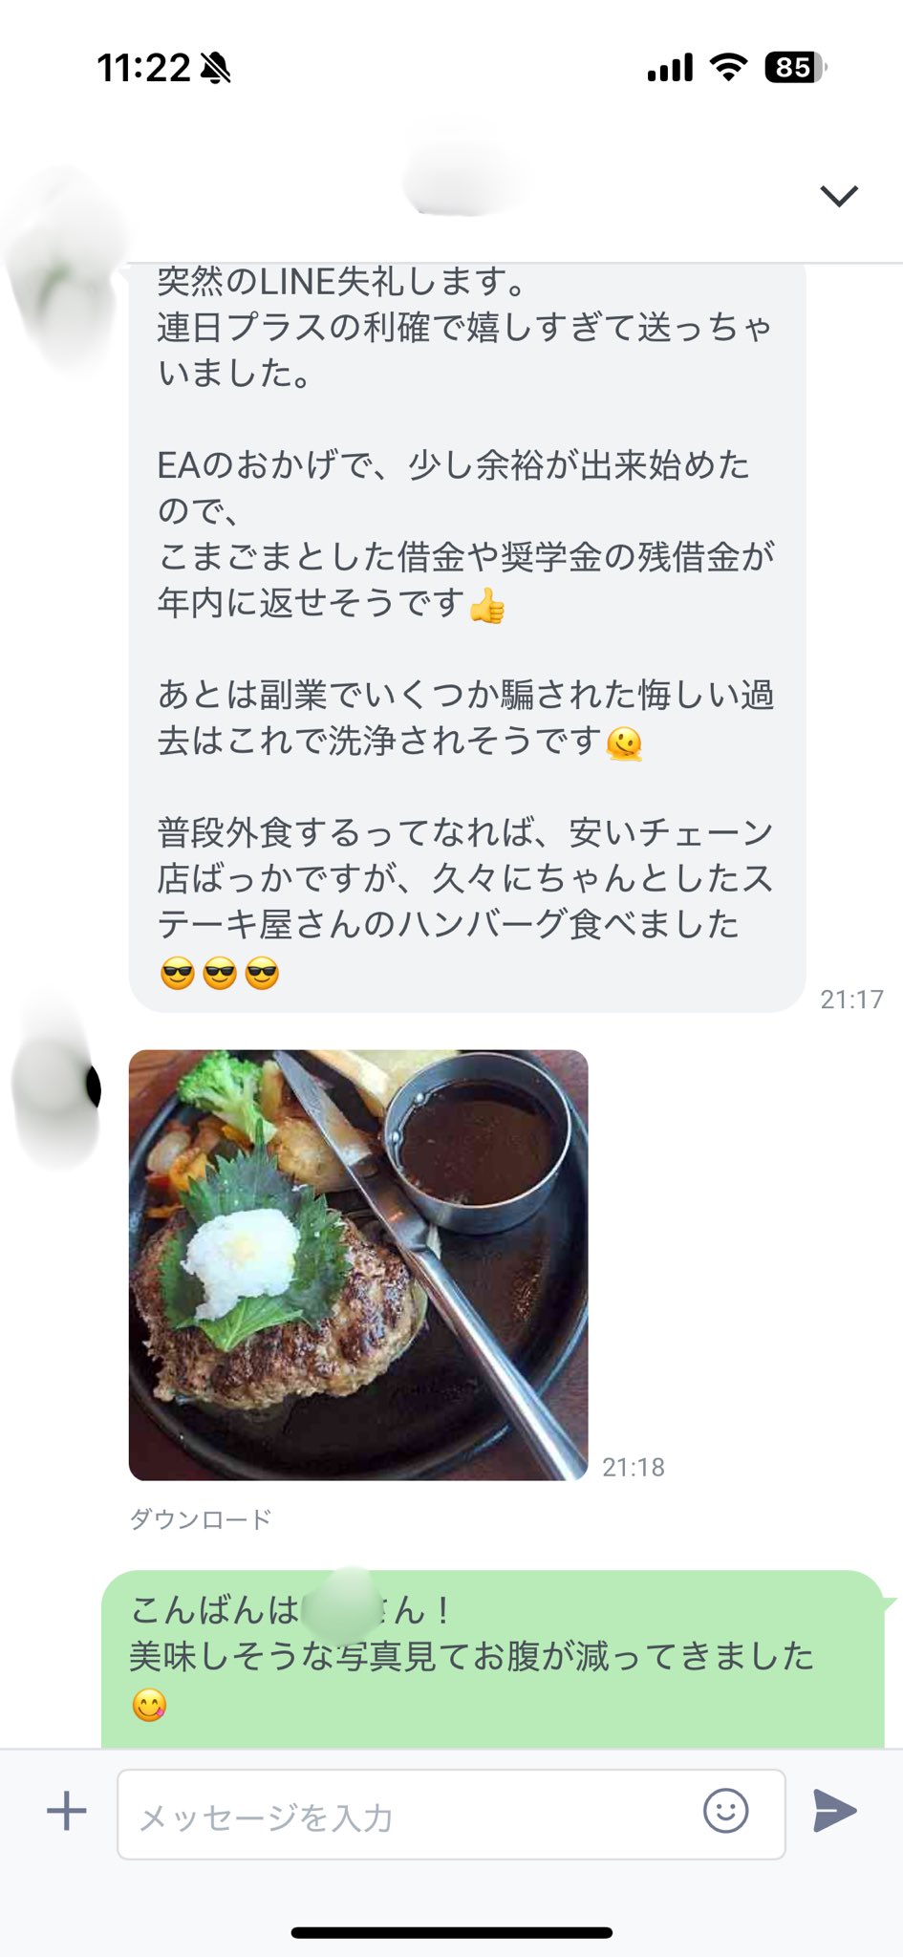This screenshot has height=1957, width=903.
Task: Tap the ダウンロード link under the photo
Action: click(x=201, y=1519)
